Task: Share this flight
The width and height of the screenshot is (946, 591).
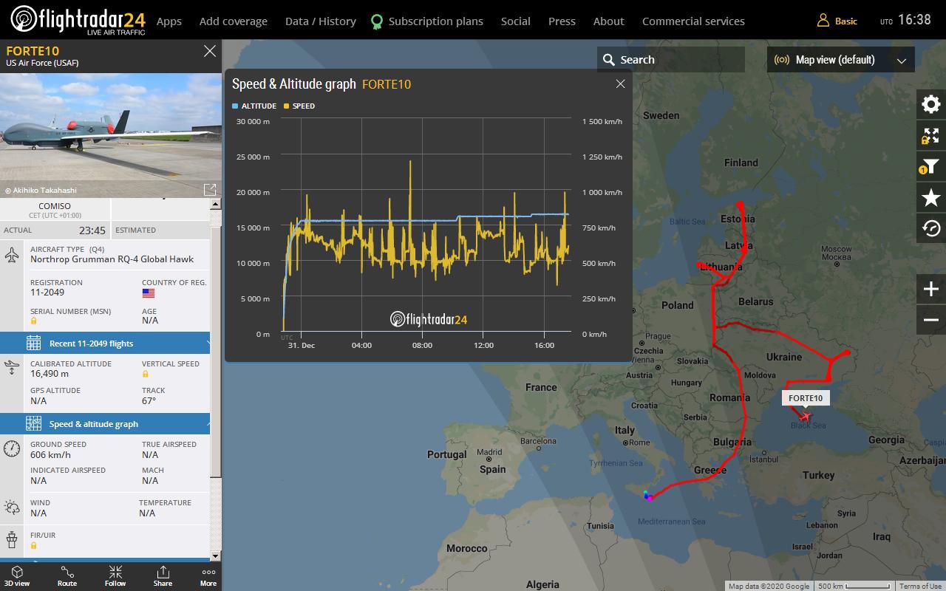Action: pyautogui.click(x=163, y=576)
